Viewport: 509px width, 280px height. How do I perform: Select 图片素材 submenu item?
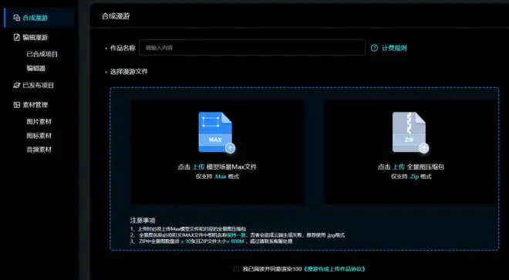(x=39, y=122)
